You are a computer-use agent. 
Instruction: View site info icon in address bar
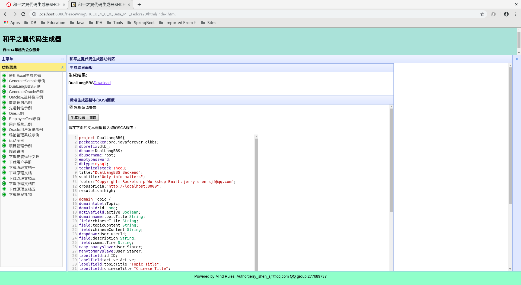click(34, 14)
